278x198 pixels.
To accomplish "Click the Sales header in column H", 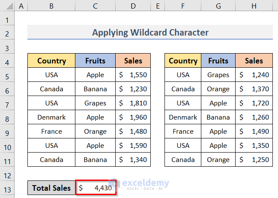I will [x=254, y=61].
